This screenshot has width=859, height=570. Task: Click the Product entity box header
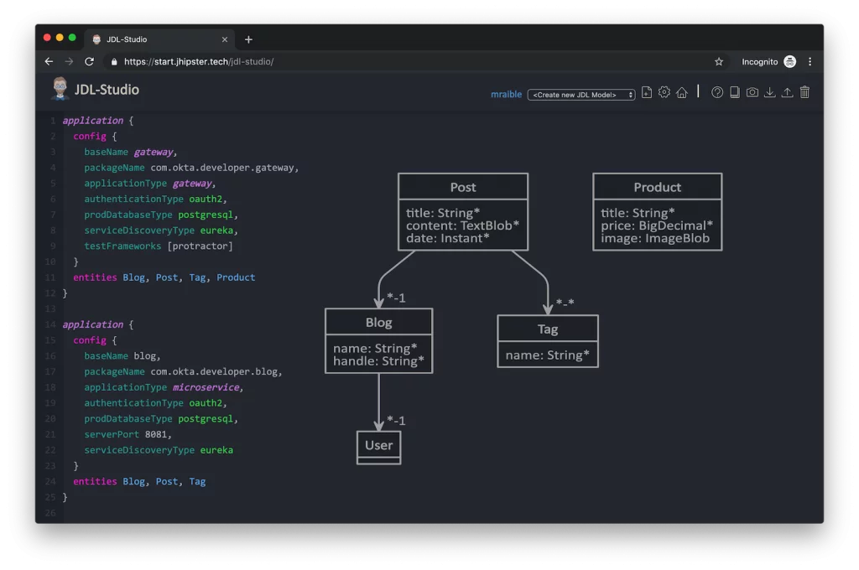658,187
